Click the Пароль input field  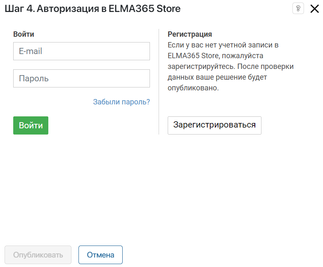(81, 78)
